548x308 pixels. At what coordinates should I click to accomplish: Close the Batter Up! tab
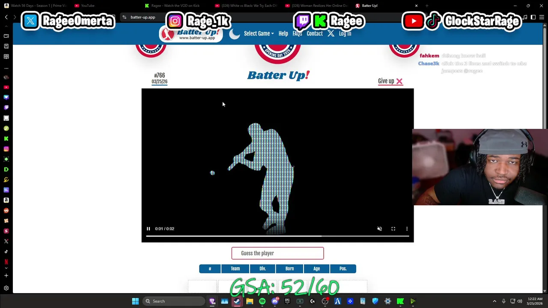pos(416,6)
